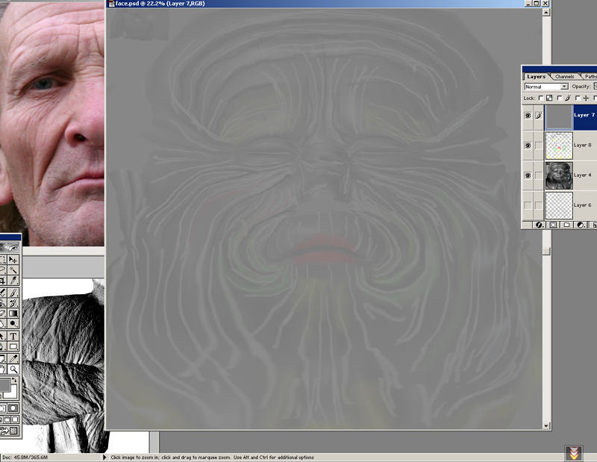The width and height of the screenshot is (597, 462).
Task: Select the Move tool in toolbox
Action: 13,260
